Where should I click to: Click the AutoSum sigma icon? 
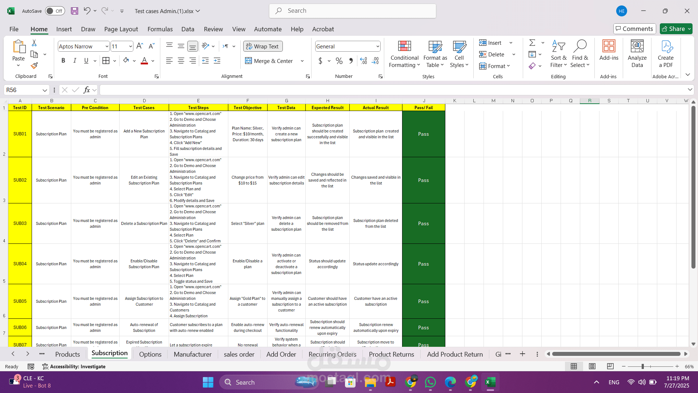coord(532,43)
